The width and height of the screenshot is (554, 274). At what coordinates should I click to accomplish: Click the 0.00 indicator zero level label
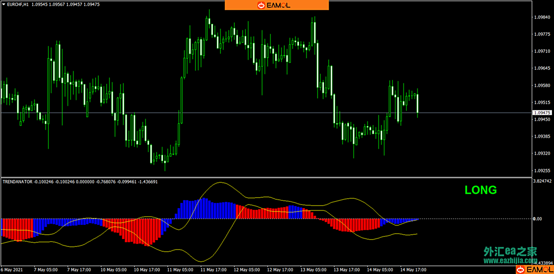(x=537, y=219)
